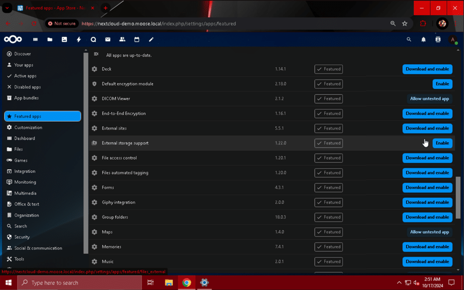Image resolution: width=464 pixels, height=290 pixels.
Task: Open the Calendar icon in top bar
Action: [x=137, y=39]
